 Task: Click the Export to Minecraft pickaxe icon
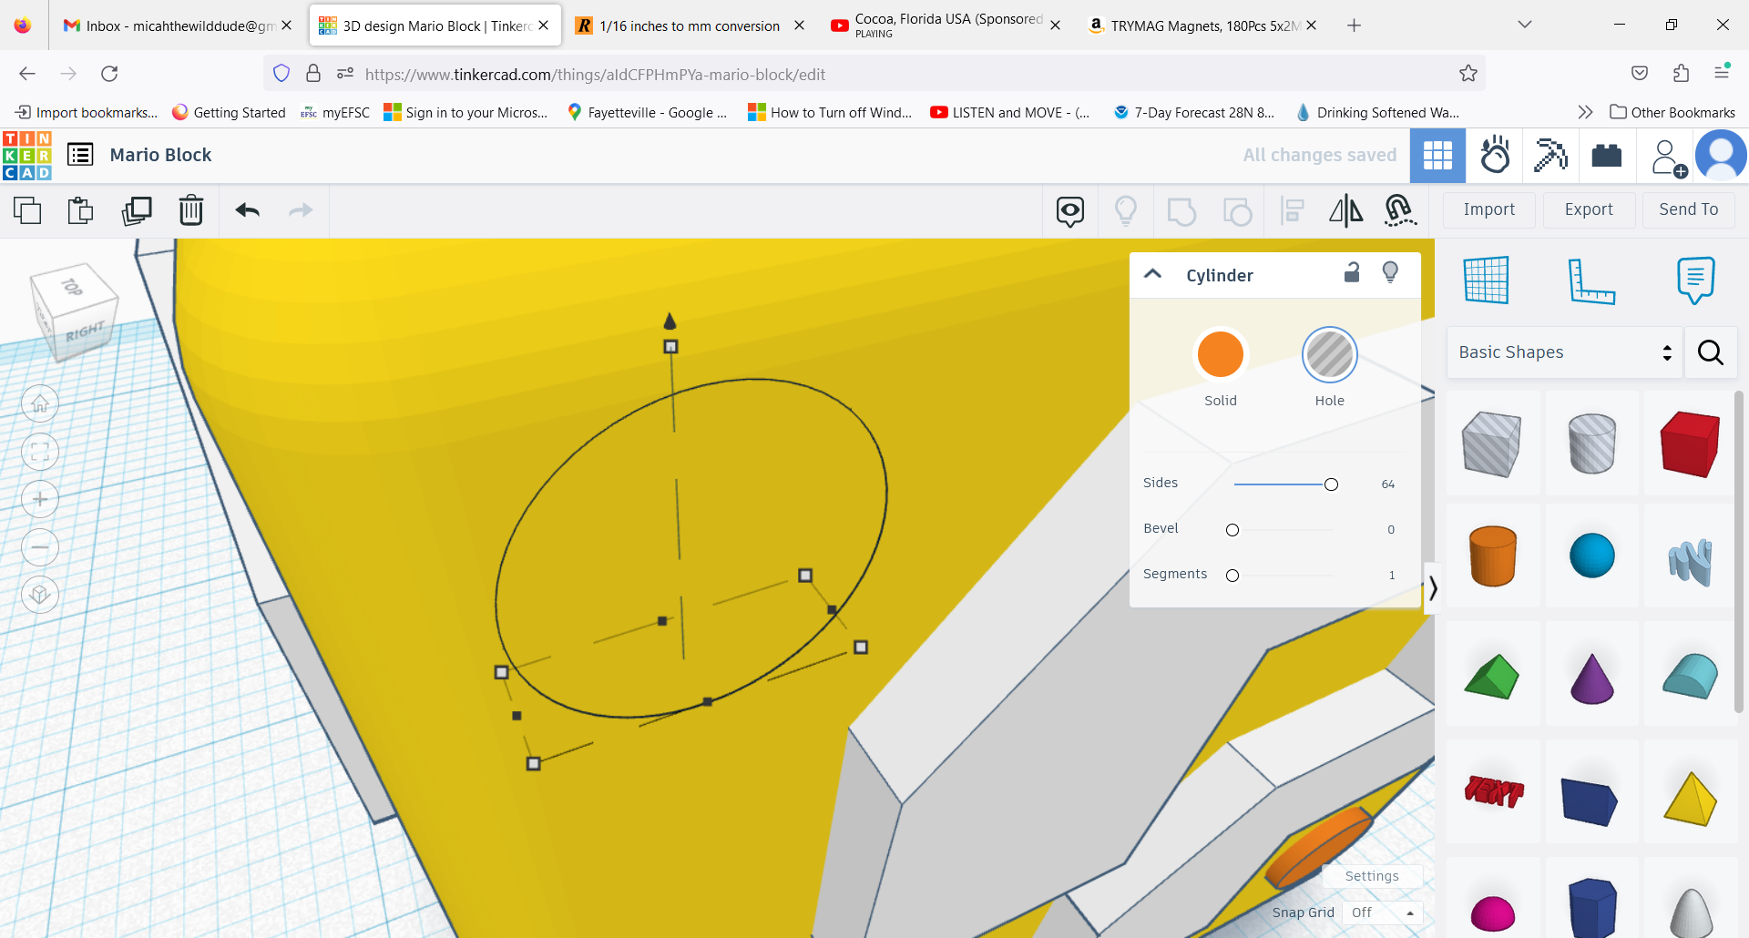1550,156
